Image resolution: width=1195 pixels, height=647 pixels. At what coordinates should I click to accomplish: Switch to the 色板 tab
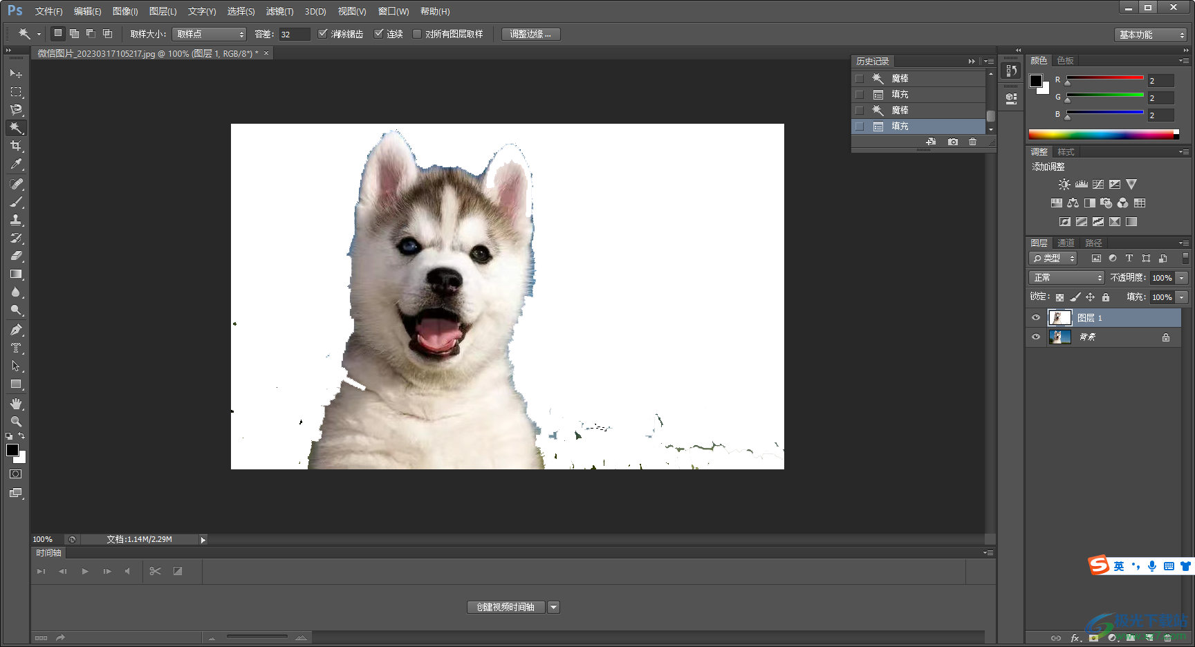coord(1065,61)
